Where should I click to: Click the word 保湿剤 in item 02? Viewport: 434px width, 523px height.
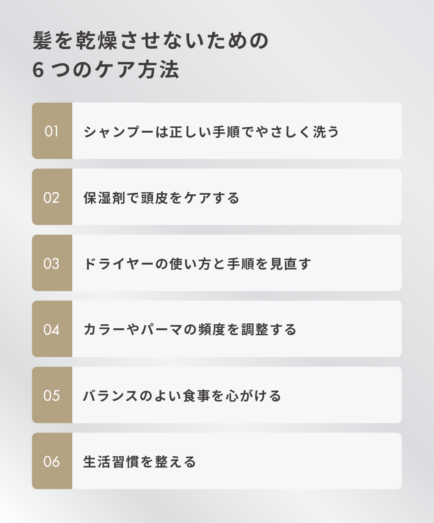pyautogui.click(x=104, y=198)
